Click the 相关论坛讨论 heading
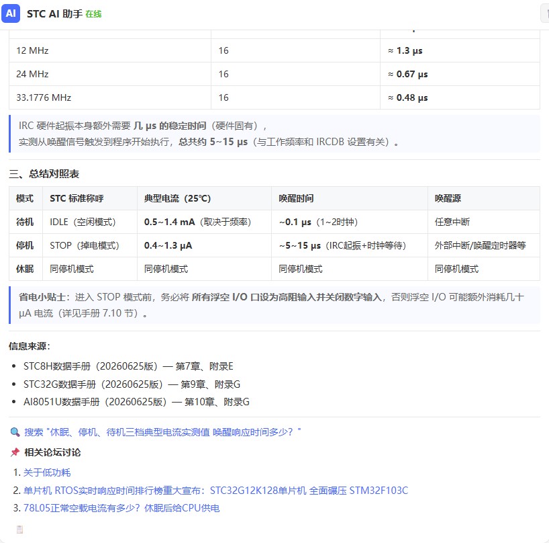This screenshot has width=549, height=543. point(52,452)
